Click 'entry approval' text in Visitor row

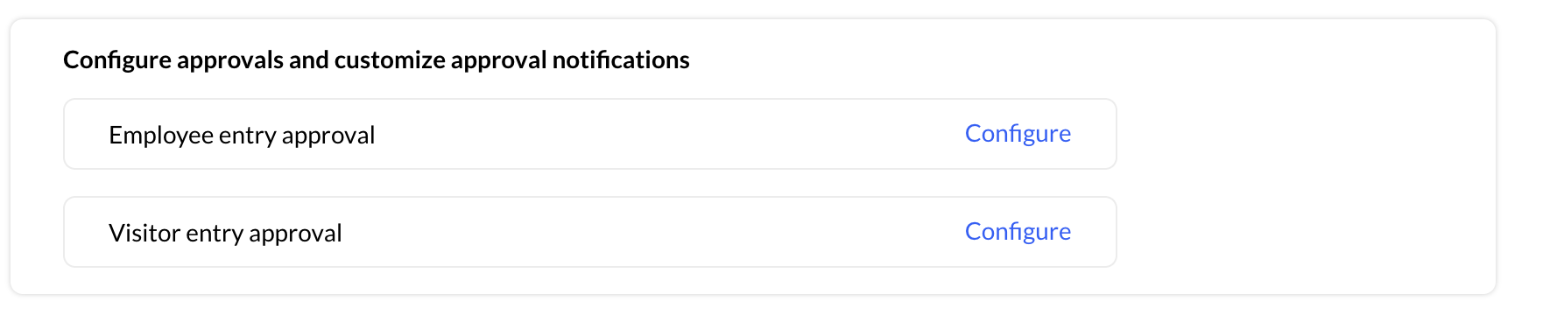[264, 234]
